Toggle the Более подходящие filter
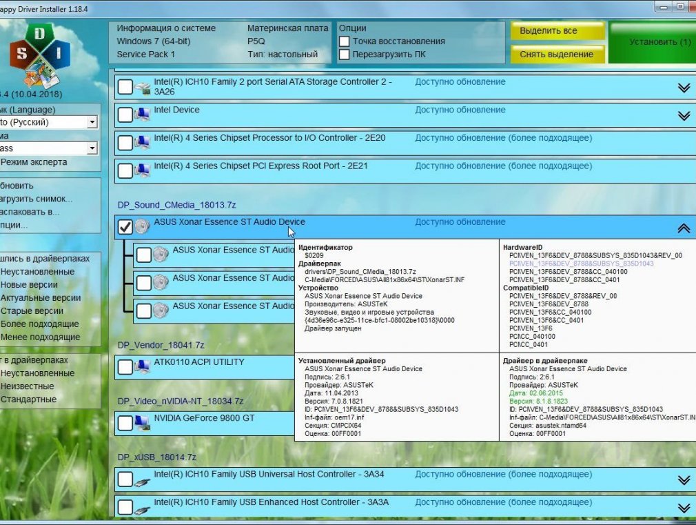Screen dimensions: 696x525 click(x=40, y=324)
